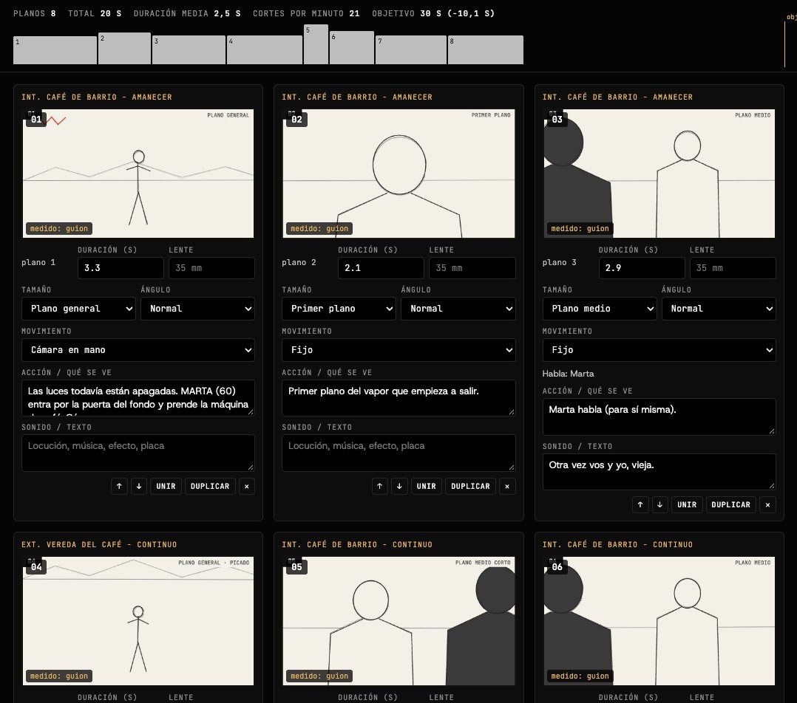The height and width of the screenshot is (703, 797).
Task: Duplicate plano 3 with DUPLICAR
Action: [731, 504]
